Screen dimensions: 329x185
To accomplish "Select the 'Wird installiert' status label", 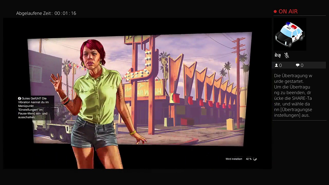I will pyautogui.click(x=234, y=159).
